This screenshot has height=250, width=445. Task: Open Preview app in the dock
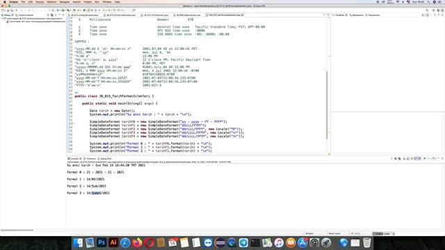pos(90,242)
